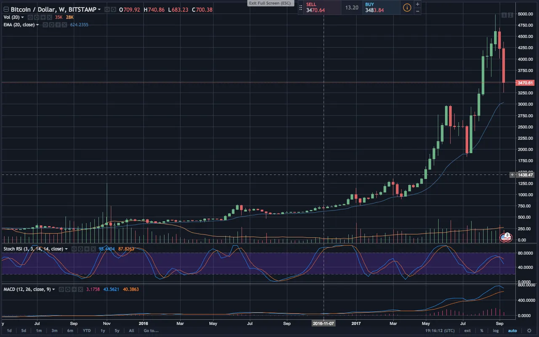Open the US flag economic events marker

tap(506, 238)
